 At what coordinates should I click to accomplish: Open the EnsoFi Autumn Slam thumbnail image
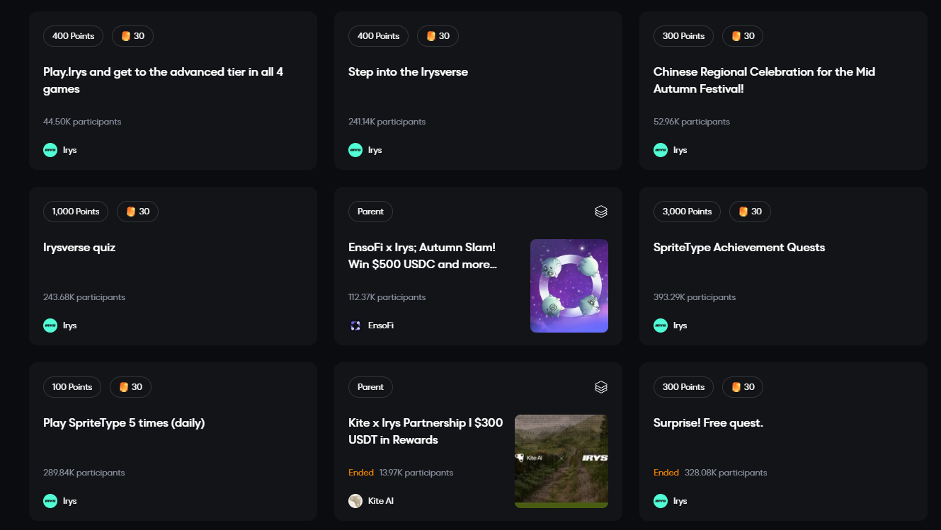[x=569, y=286]
